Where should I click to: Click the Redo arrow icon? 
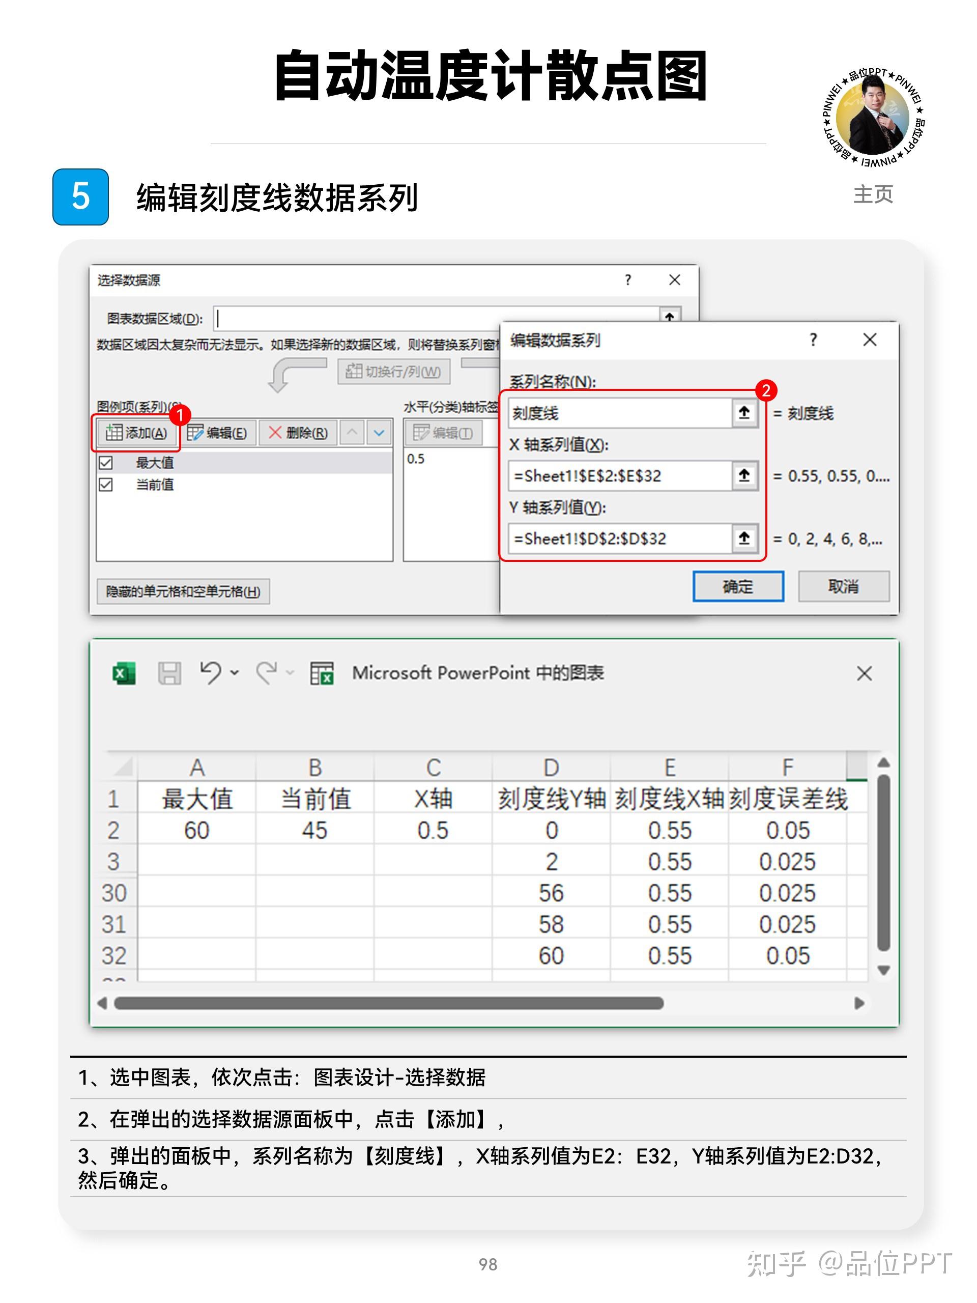[x=267, y=672]
